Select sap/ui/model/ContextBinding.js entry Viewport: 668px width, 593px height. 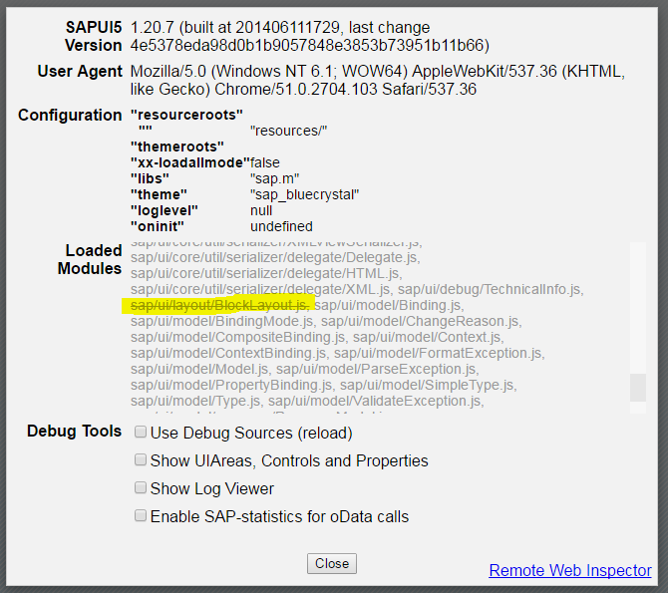coord(228,353)
